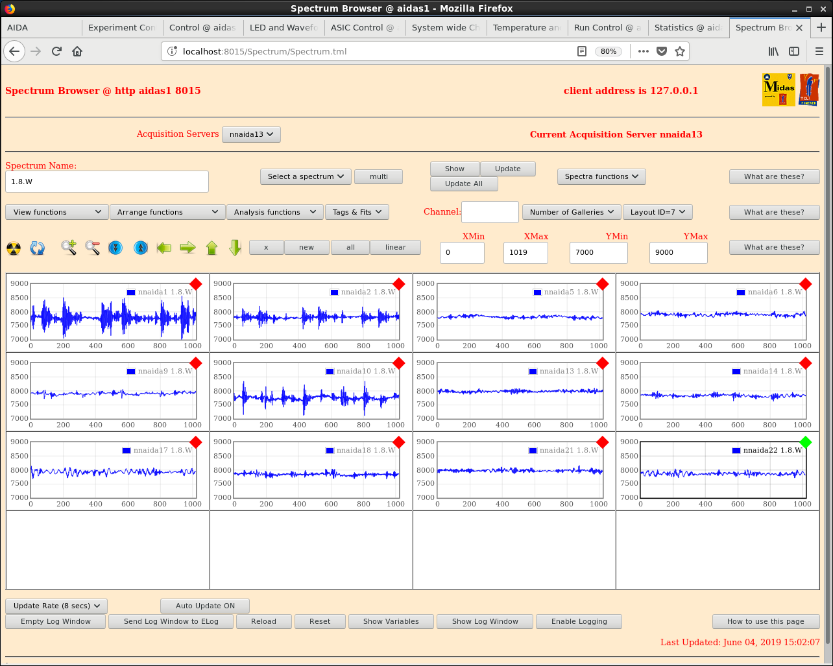This screenshot has width=833, height=666.
Task: Click the yellow radiation symbol icon
Action: pyautogui.click(x=14, y=248)
